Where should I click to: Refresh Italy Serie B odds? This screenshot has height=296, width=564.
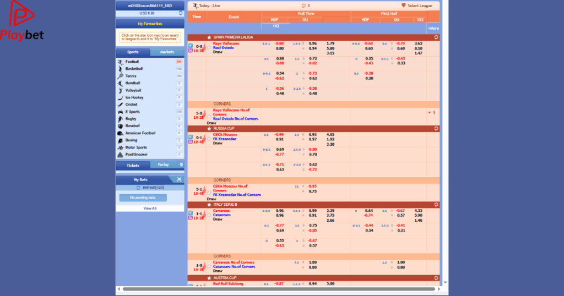(436, 205)
